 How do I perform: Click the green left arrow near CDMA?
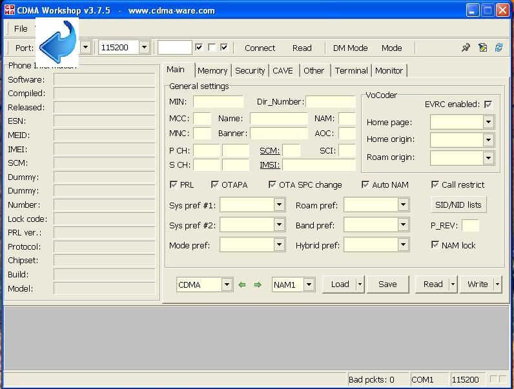pyautogui.click(x=242, y=285)
